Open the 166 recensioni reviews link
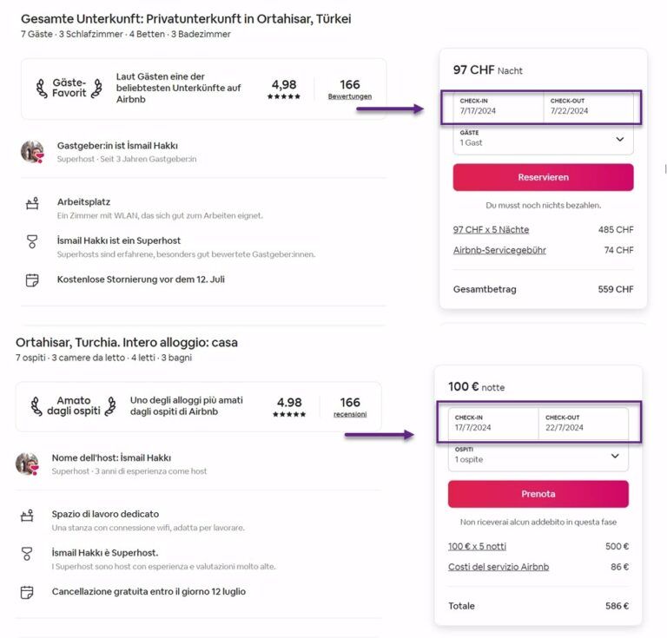Viewport: 667px width, 638px height. (350, 414)
